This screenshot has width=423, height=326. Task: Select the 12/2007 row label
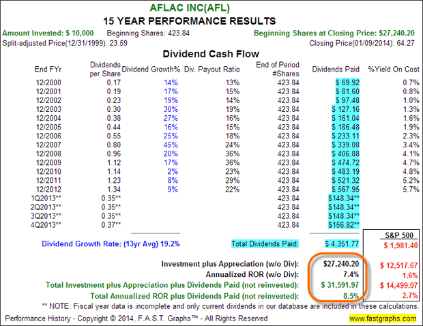(48, 145)
